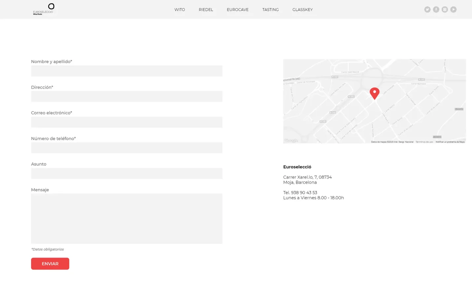
Task: Open the GLASSKEY menu item
Action: click(302, 10)
